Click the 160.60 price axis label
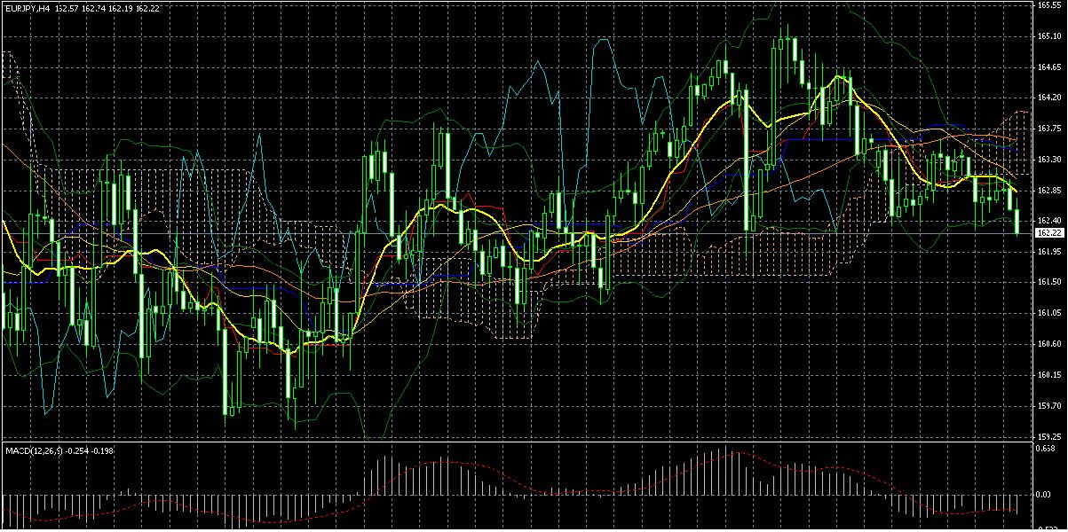1068x532 pixels. click(1048, 343)
